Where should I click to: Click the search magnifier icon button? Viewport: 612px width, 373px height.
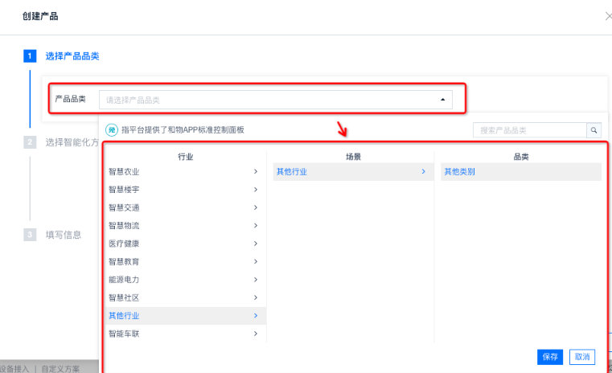click(x=594, y=129)
